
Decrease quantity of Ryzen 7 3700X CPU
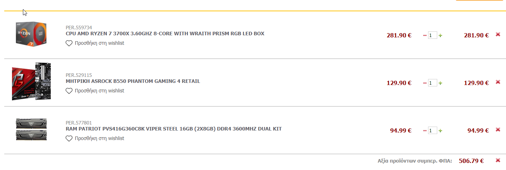[x=425, y=35]
